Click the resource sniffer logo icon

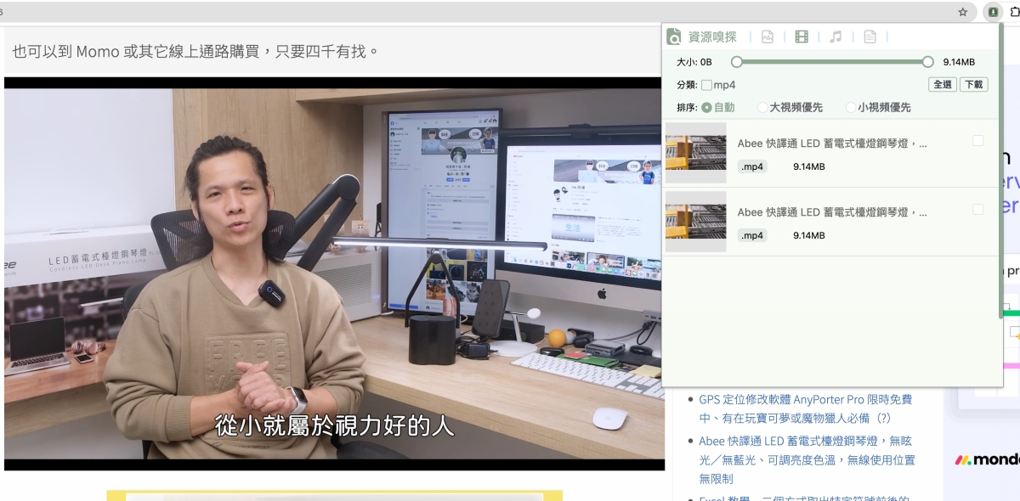[674, 37]
